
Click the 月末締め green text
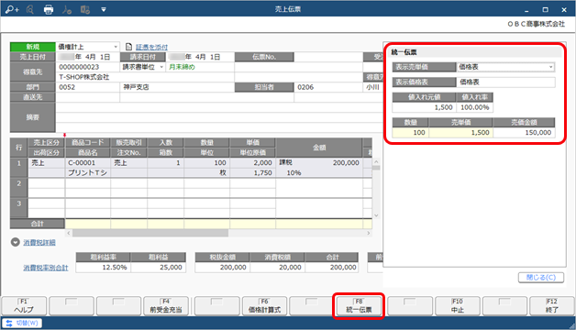(x=182, y=67)
